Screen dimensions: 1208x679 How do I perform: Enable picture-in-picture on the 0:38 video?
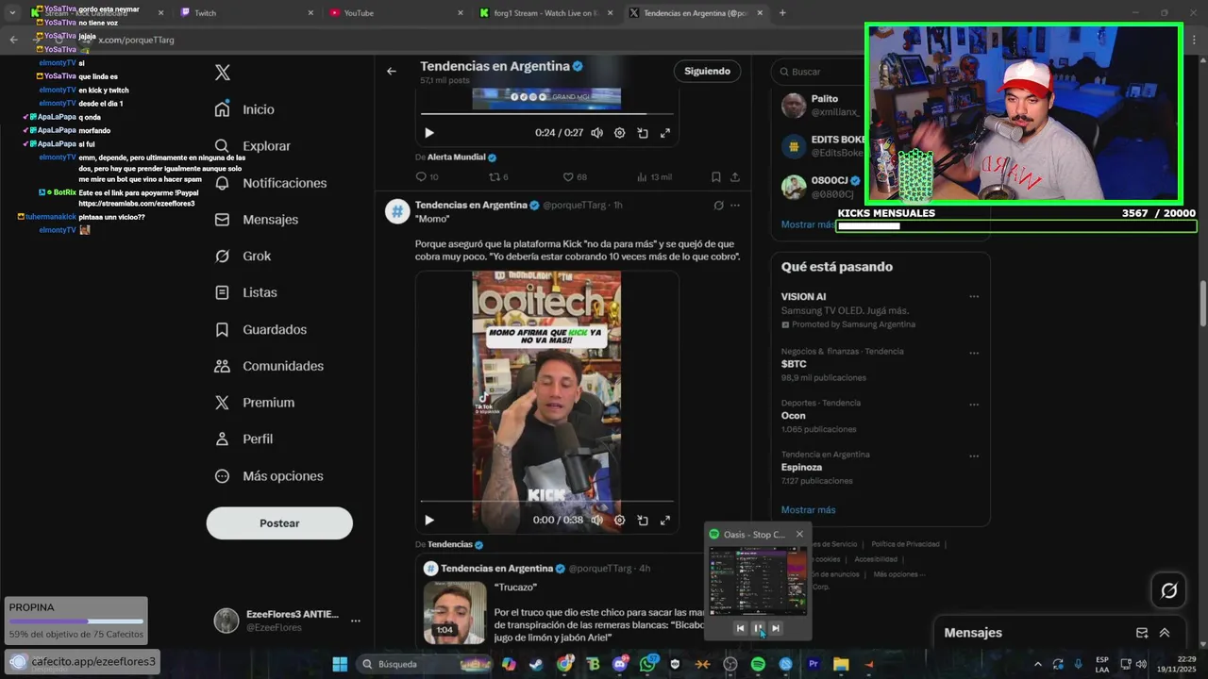[643, 520]
